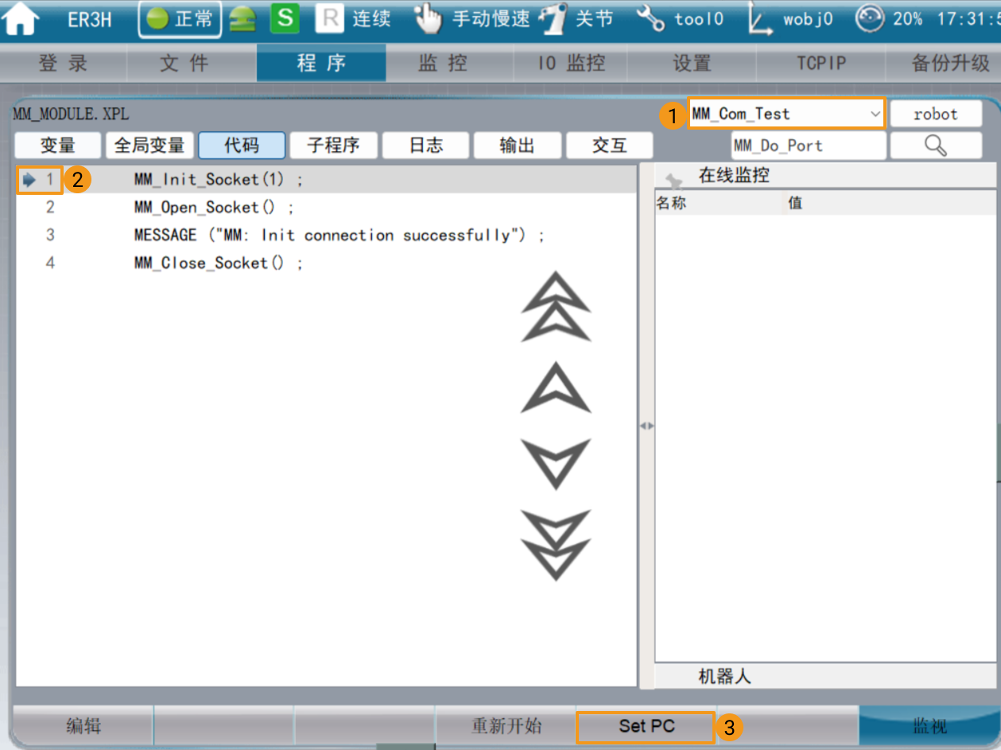Open the IO 监控 tab
Image resolution: width=1001 pixels, height=750 pixels.
571,64
